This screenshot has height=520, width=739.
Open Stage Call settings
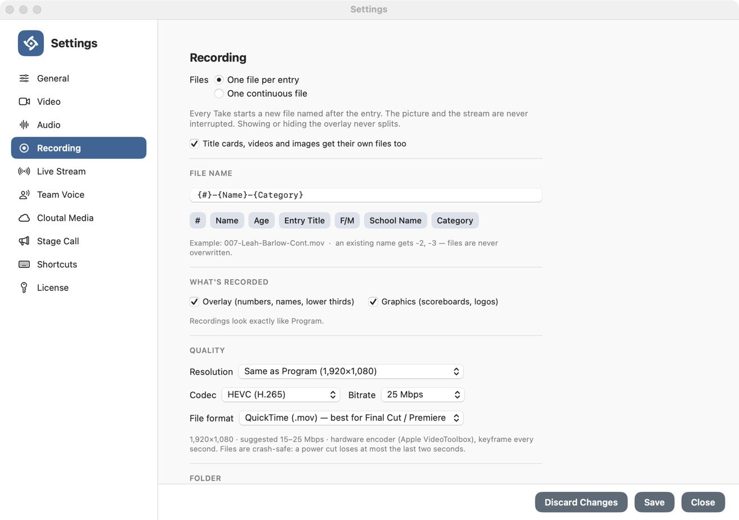[x=79, y=241]
